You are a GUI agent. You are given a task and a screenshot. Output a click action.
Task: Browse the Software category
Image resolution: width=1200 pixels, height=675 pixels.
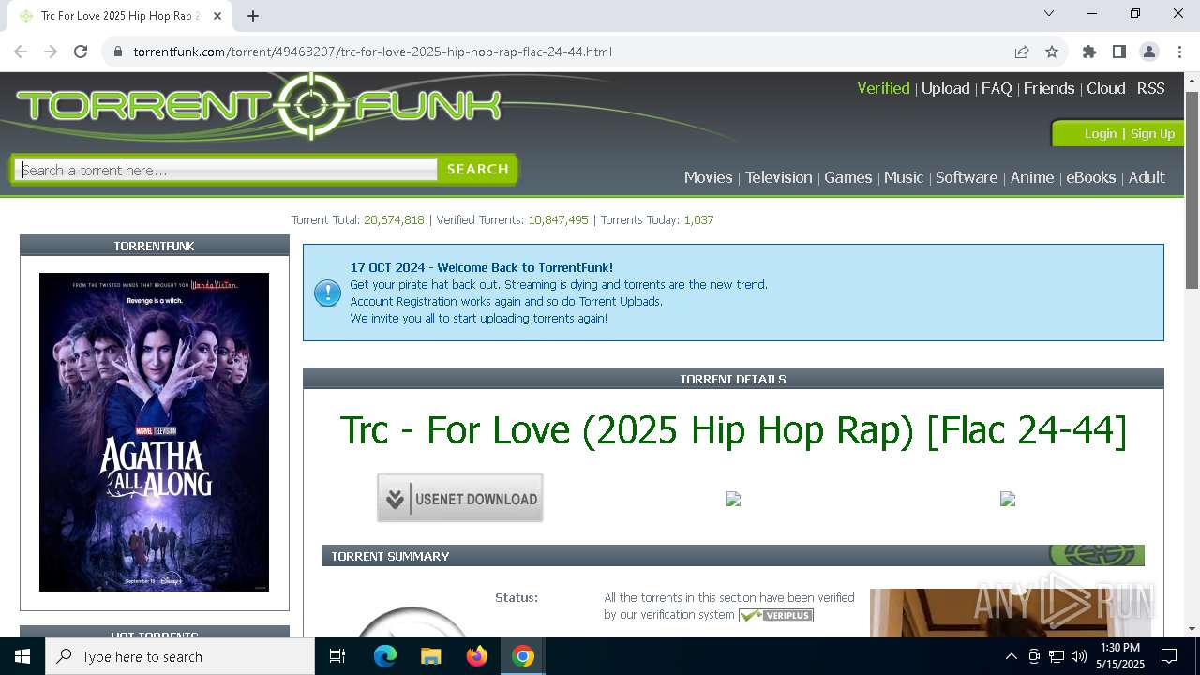967,177
